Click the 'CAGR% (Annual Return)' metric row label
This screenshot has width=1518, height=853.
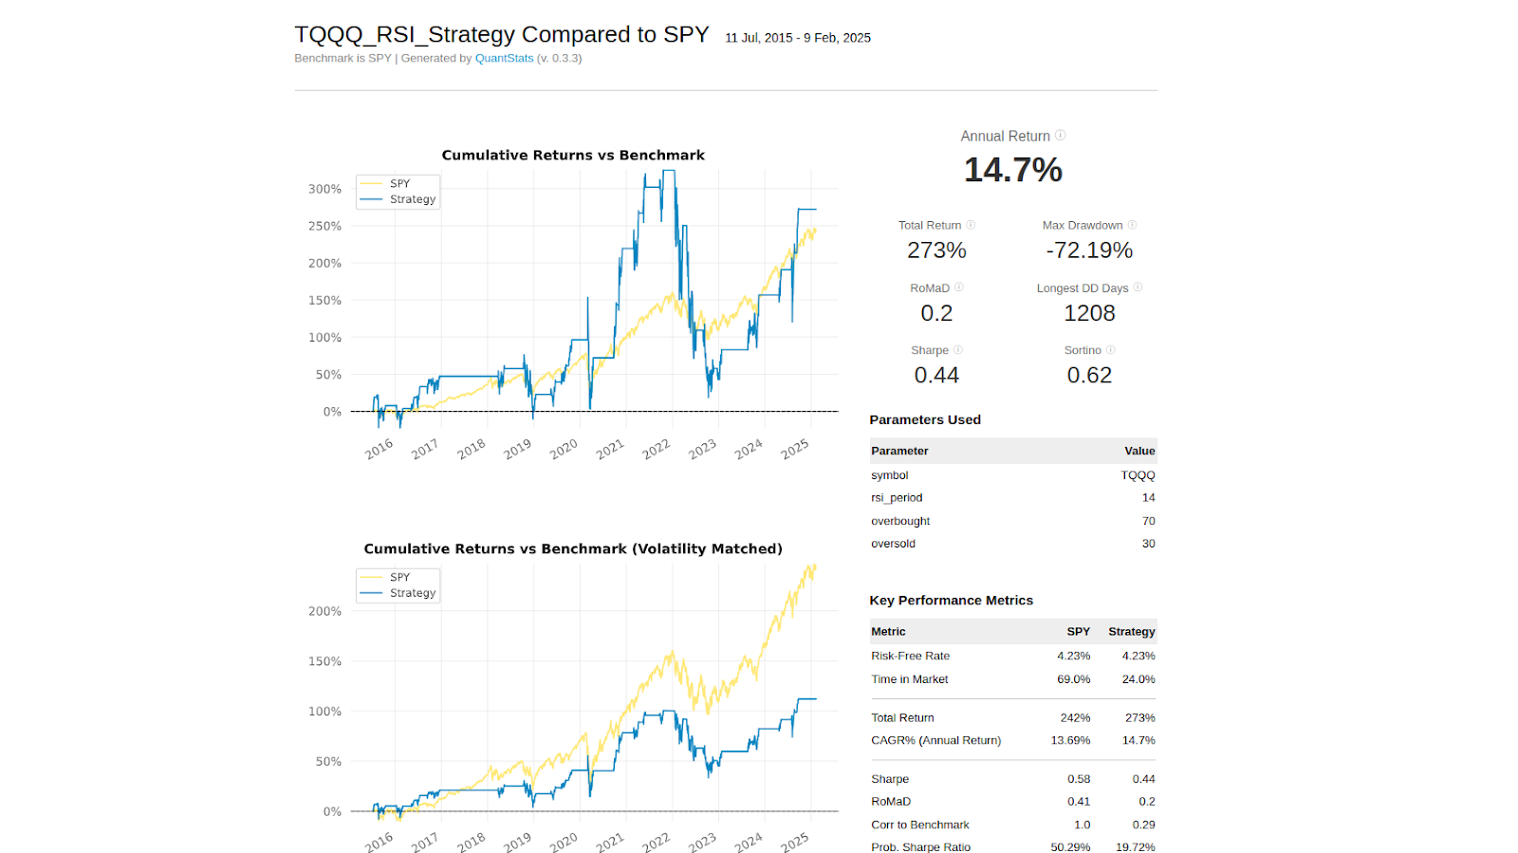[935, 740]
